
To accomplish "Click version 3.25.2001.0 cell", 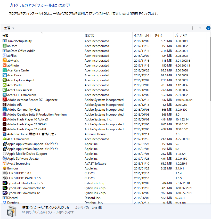I will pos(183,139).
